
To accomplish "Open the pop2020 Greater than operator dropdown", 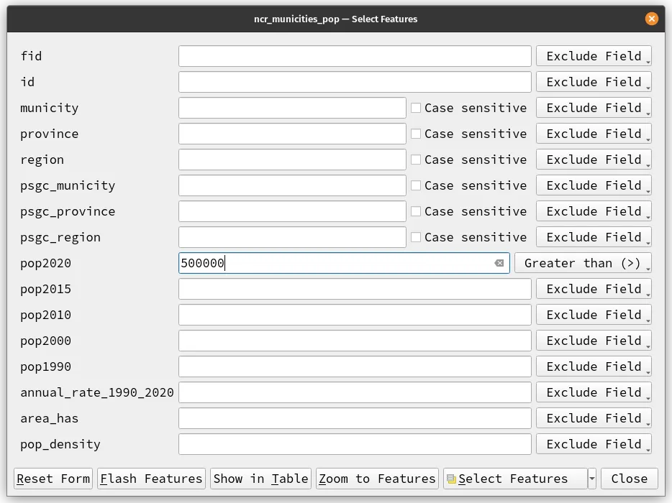I will coord(583,263).
